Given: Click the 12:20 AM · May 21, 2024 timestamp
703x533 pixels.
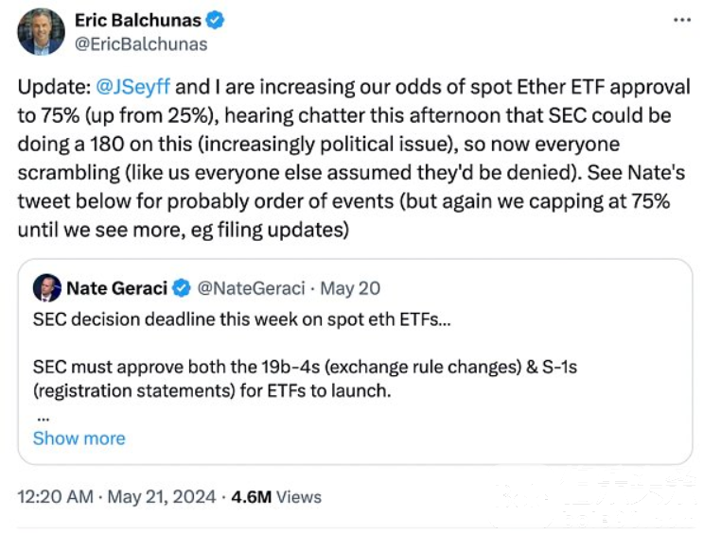Looking at the screenshot, I should pos(116,497).
